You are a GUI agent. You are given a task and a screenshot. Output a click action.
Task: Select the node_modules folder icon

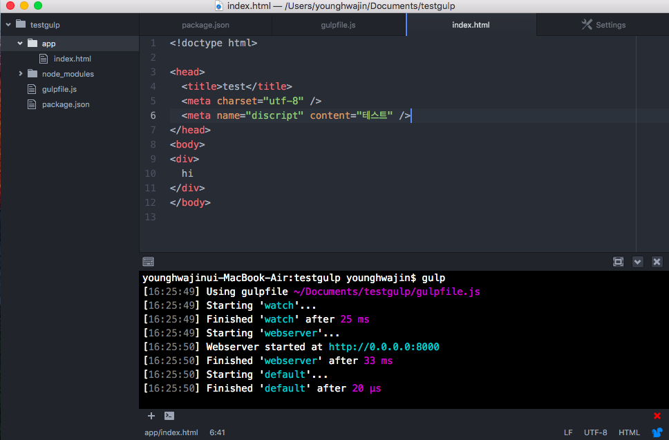[x=32, y=73]
